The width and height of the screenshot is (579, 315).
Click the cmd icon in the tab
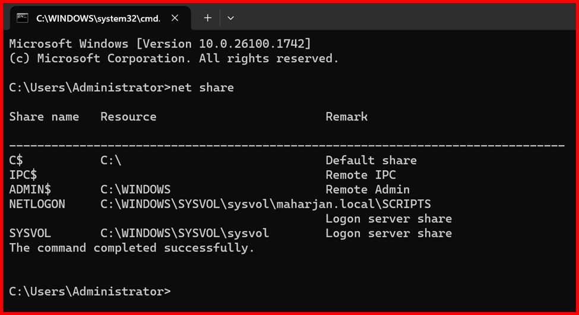(23, 18)
